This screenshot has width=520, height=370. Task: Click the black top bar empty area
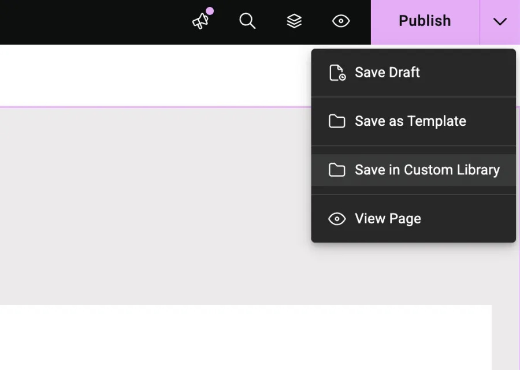click(x=87, y=21)
